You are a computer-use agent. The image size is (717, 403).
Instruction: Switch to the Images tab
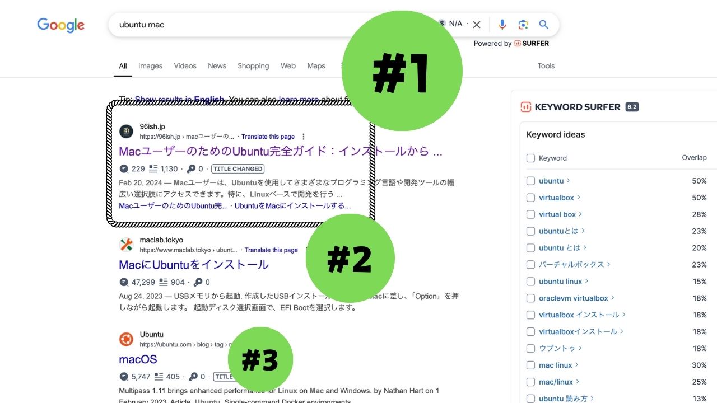point(150,65)
